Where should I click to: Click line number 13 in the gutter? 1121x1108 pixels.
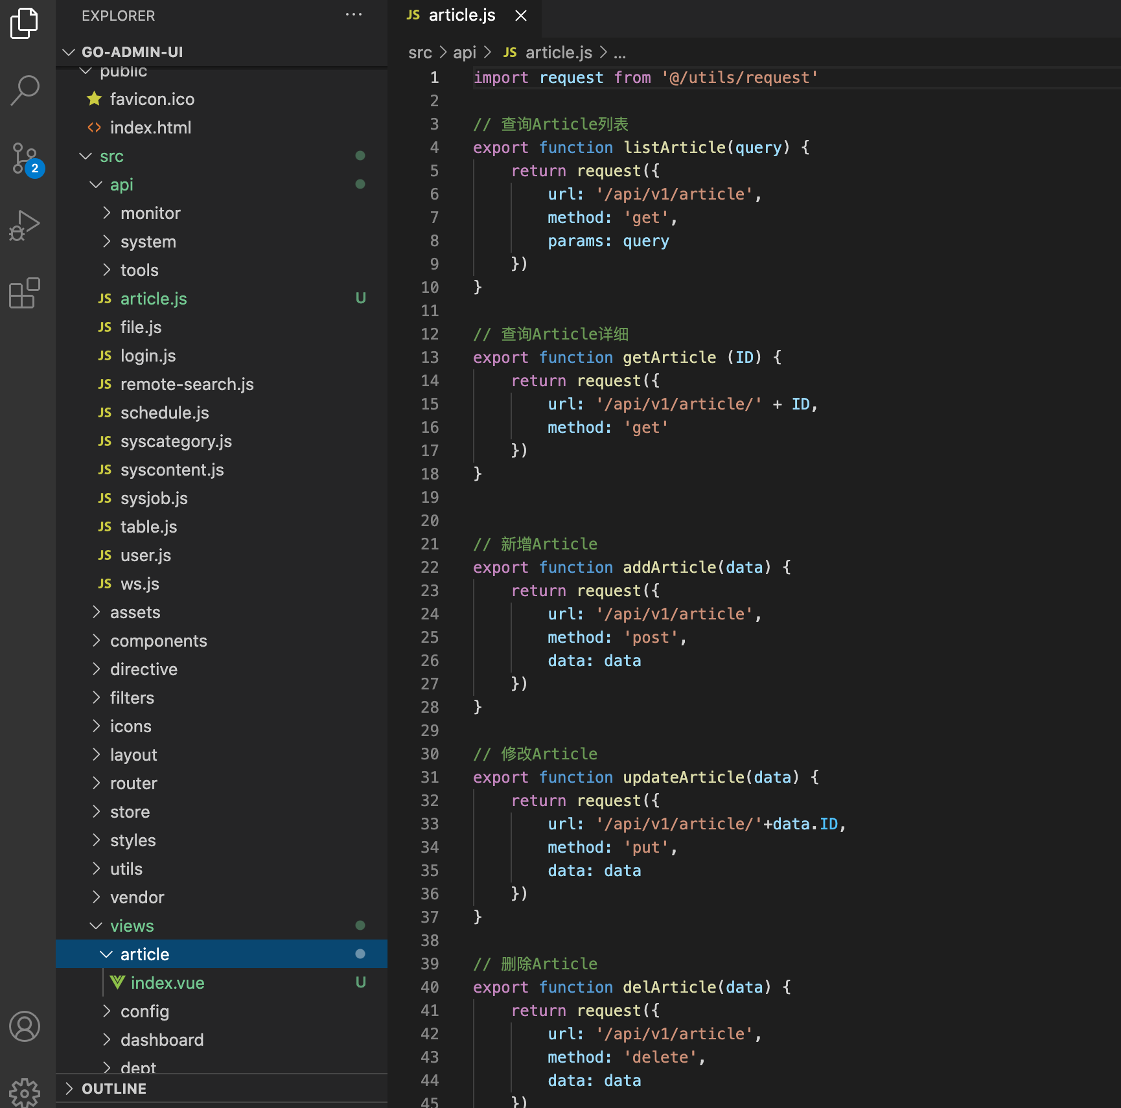point(430,358)
